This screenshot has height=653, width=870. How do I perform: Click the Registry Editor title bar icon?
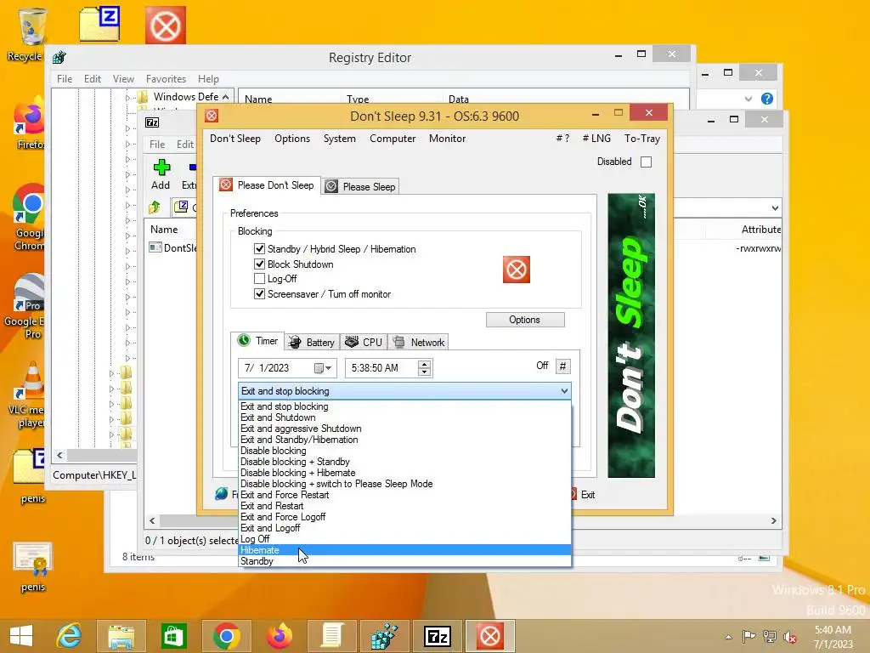click(59, 57)
